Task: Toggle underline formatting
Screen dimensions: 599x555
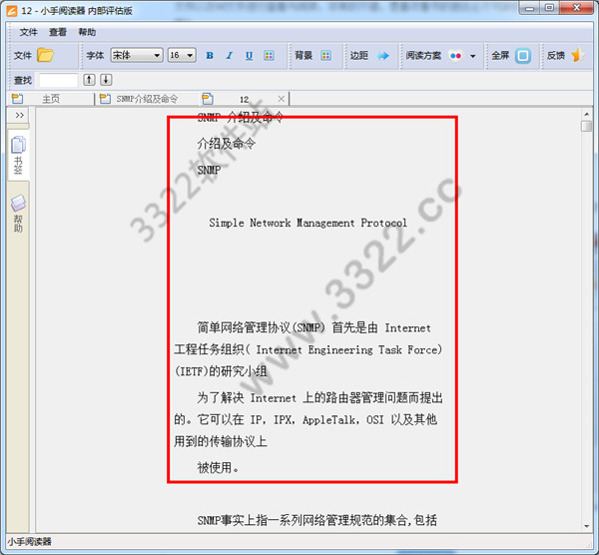Action: click(249, 55)
